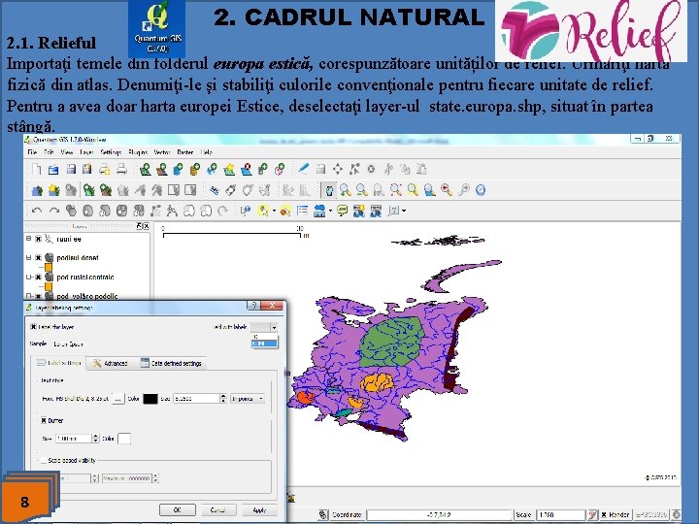Click the Move Feature cross-arrows icon
Screen dimensions: 699x524
tap(338, 169)
